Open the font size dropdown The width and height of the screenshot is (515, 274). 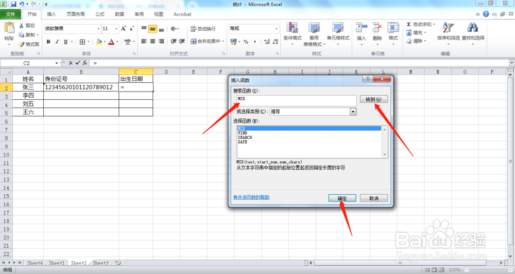[x=116, y=29]
